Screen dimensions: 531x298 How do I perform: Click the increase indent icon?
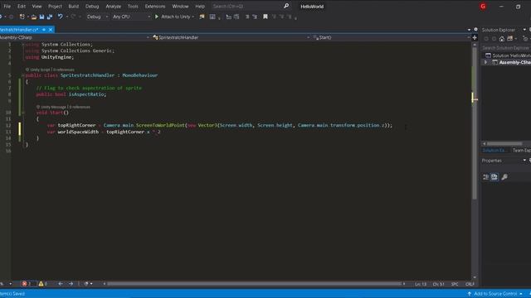point(255,17)
